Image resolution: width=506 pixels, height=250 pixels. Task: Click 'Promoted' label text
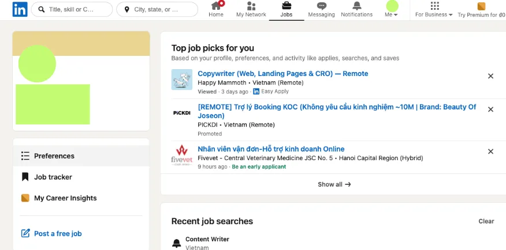210,134
